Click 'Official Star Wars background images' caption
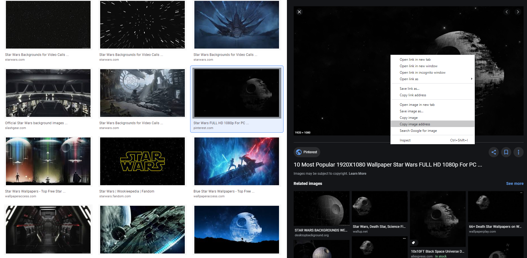527x258 pixels. coord(36,123)
